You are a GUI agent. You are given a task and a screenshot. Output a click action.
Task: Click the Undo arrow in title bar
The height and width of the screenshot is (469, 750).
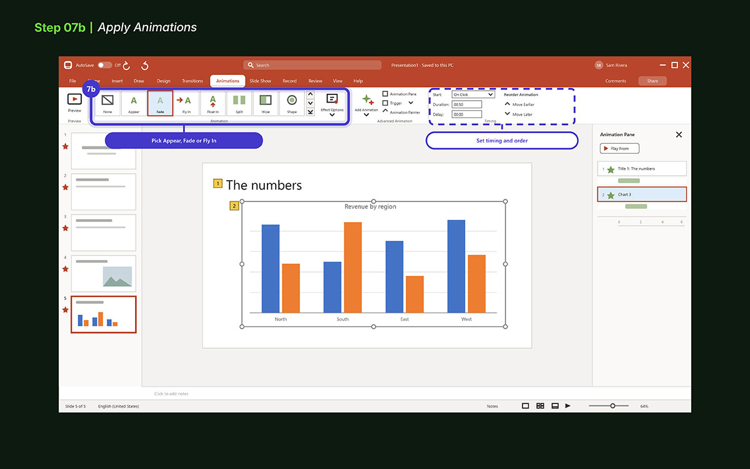pos(145,65)
